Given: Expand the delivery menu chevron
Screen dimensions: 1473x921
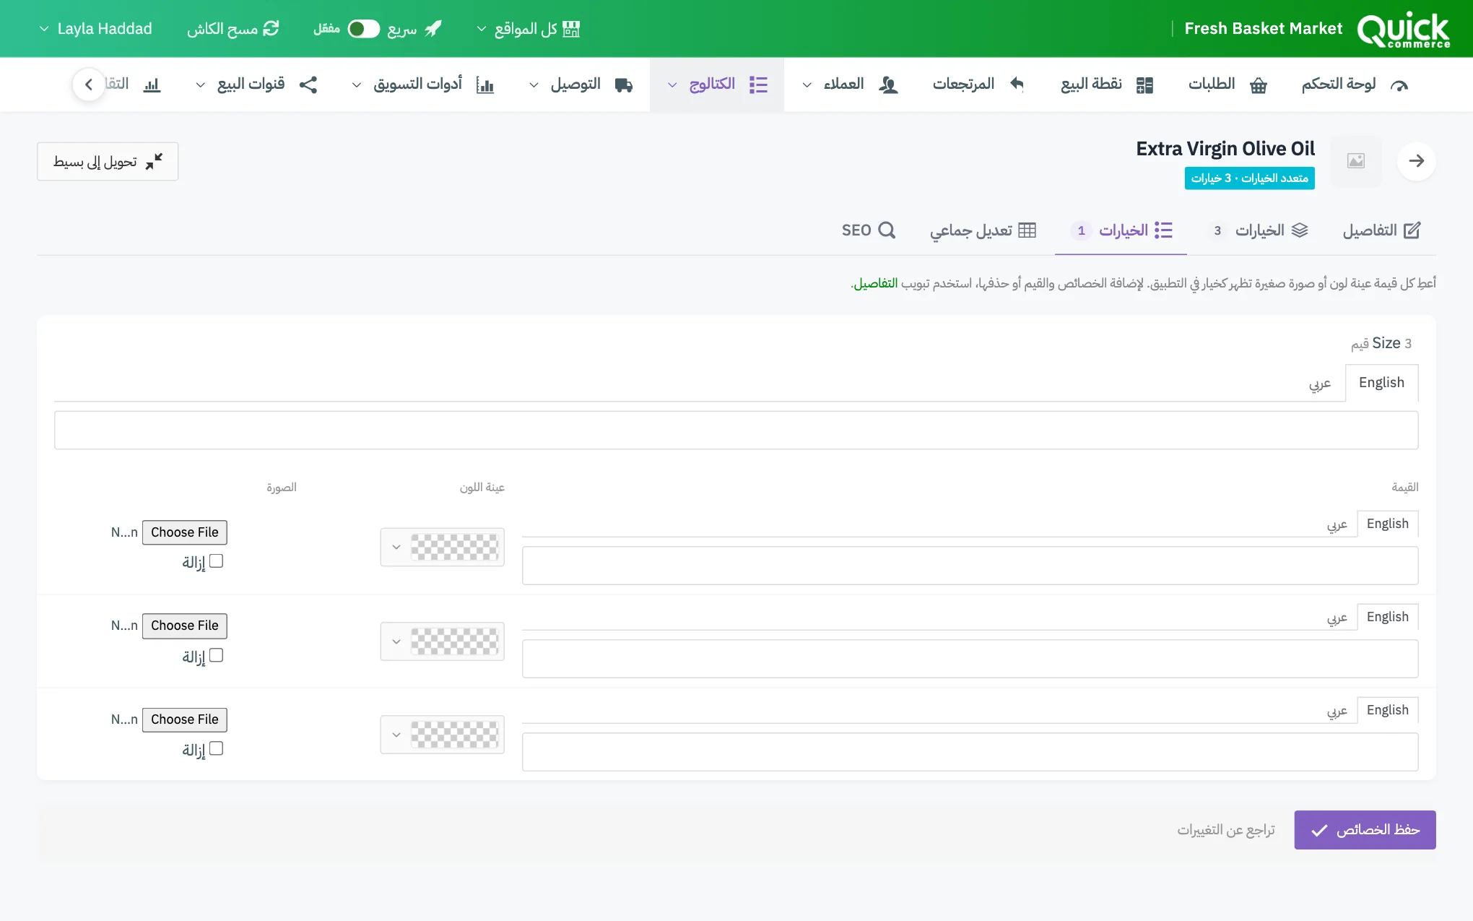Looking at the screenshot, I should [534, 85].
